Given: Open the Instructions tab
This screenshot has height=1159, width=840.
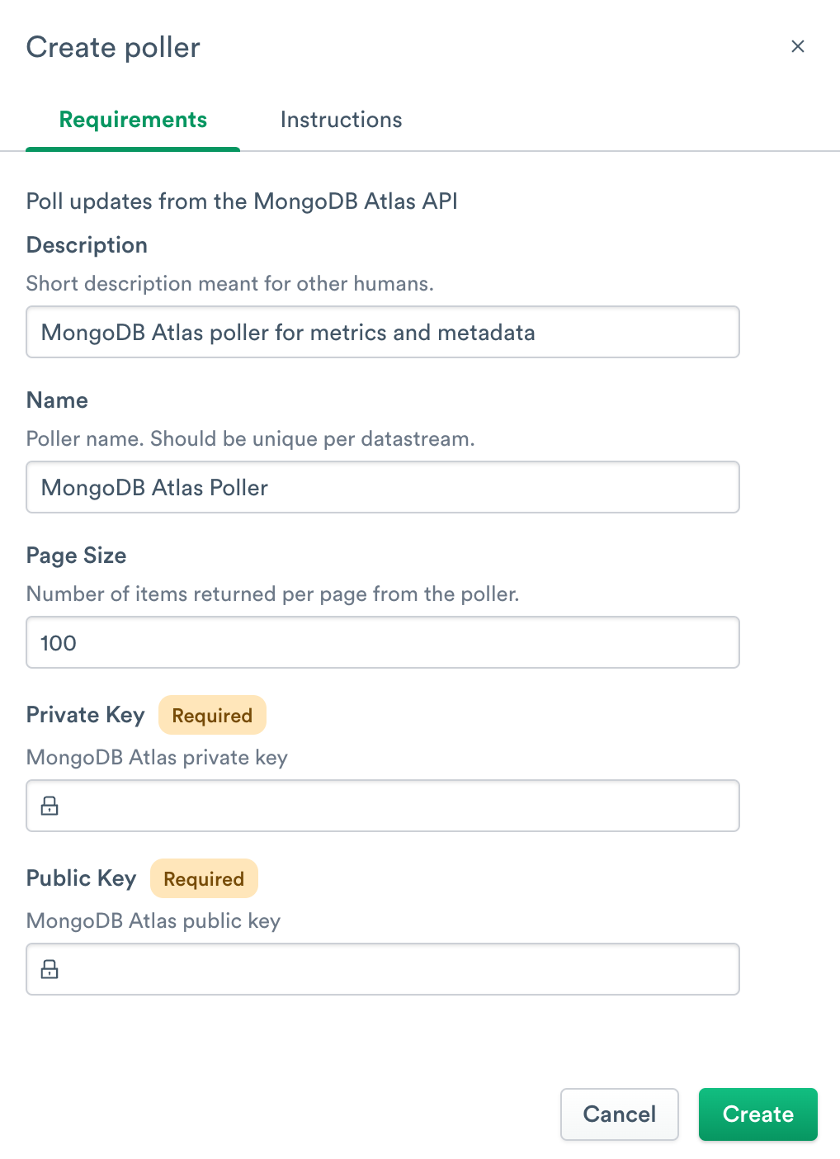Looking at the screenshot, I should [341, 120].
